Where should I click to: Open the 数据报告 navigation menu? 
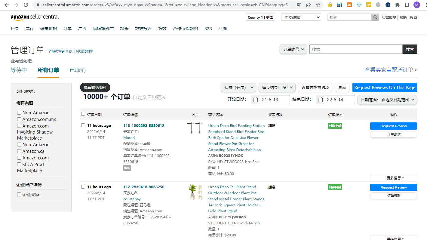tap(143, 29)
